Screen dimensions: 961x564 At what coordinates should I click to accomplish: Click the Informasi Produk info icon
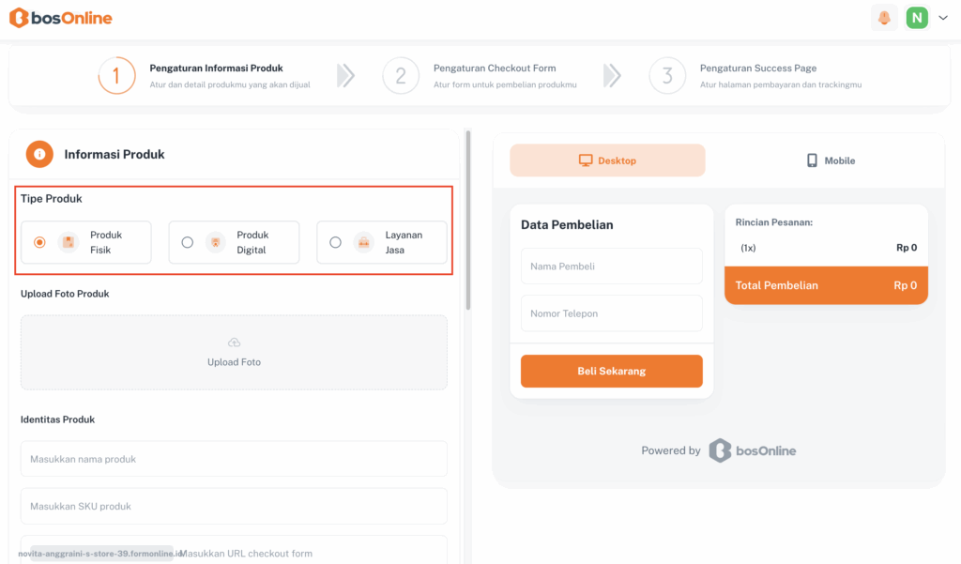[x=39, y=154]
